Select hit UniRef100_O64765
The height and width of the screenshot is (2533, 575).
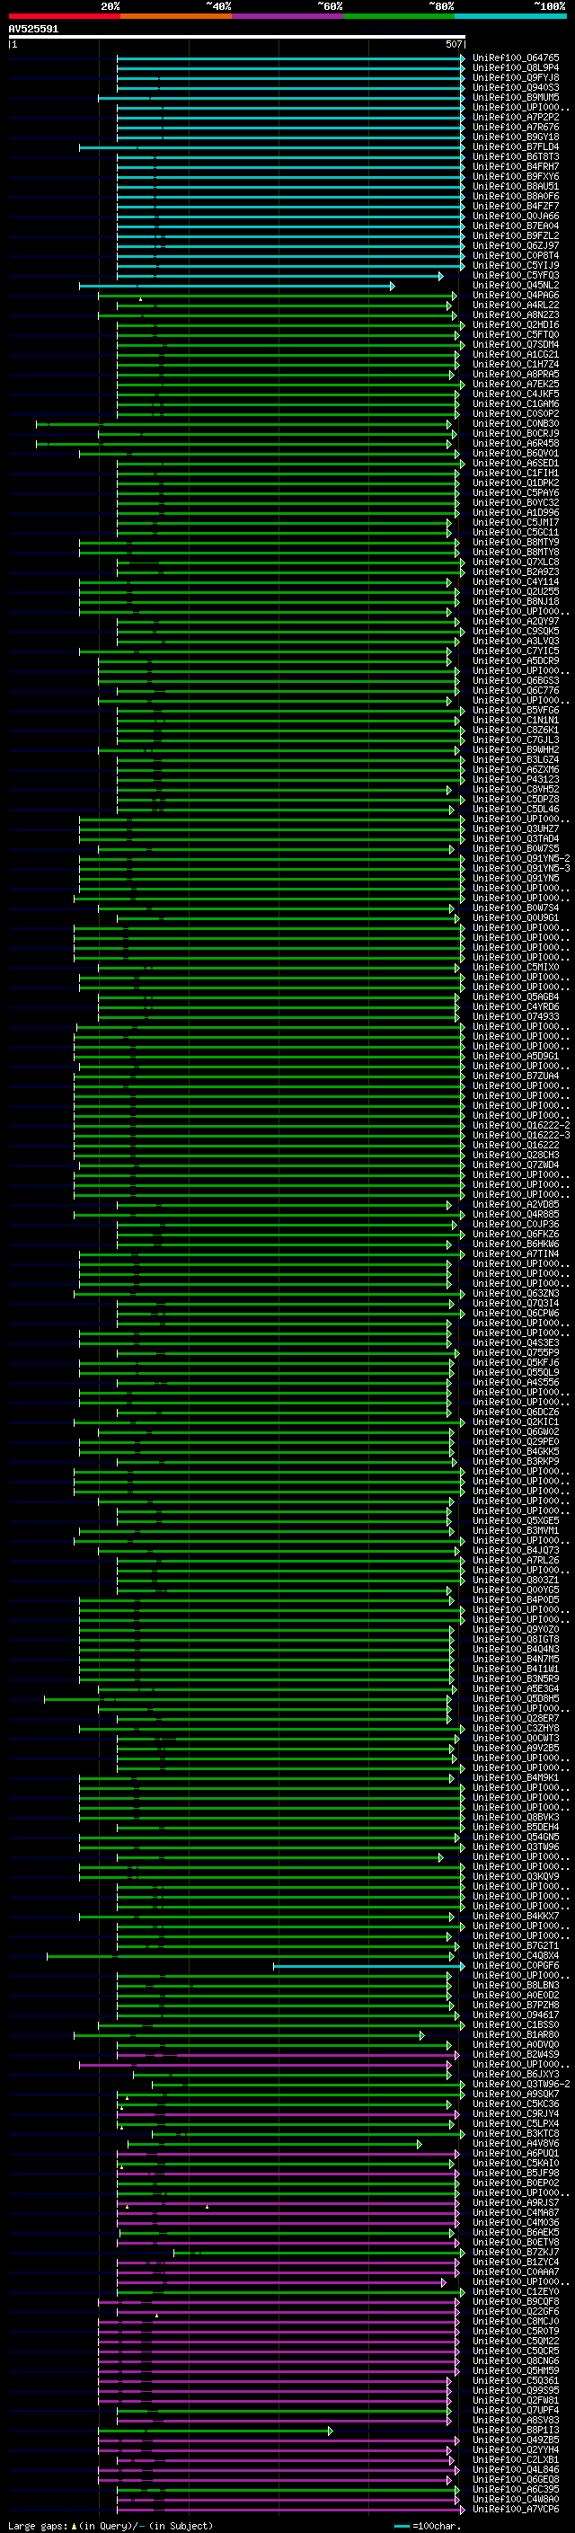515,58
